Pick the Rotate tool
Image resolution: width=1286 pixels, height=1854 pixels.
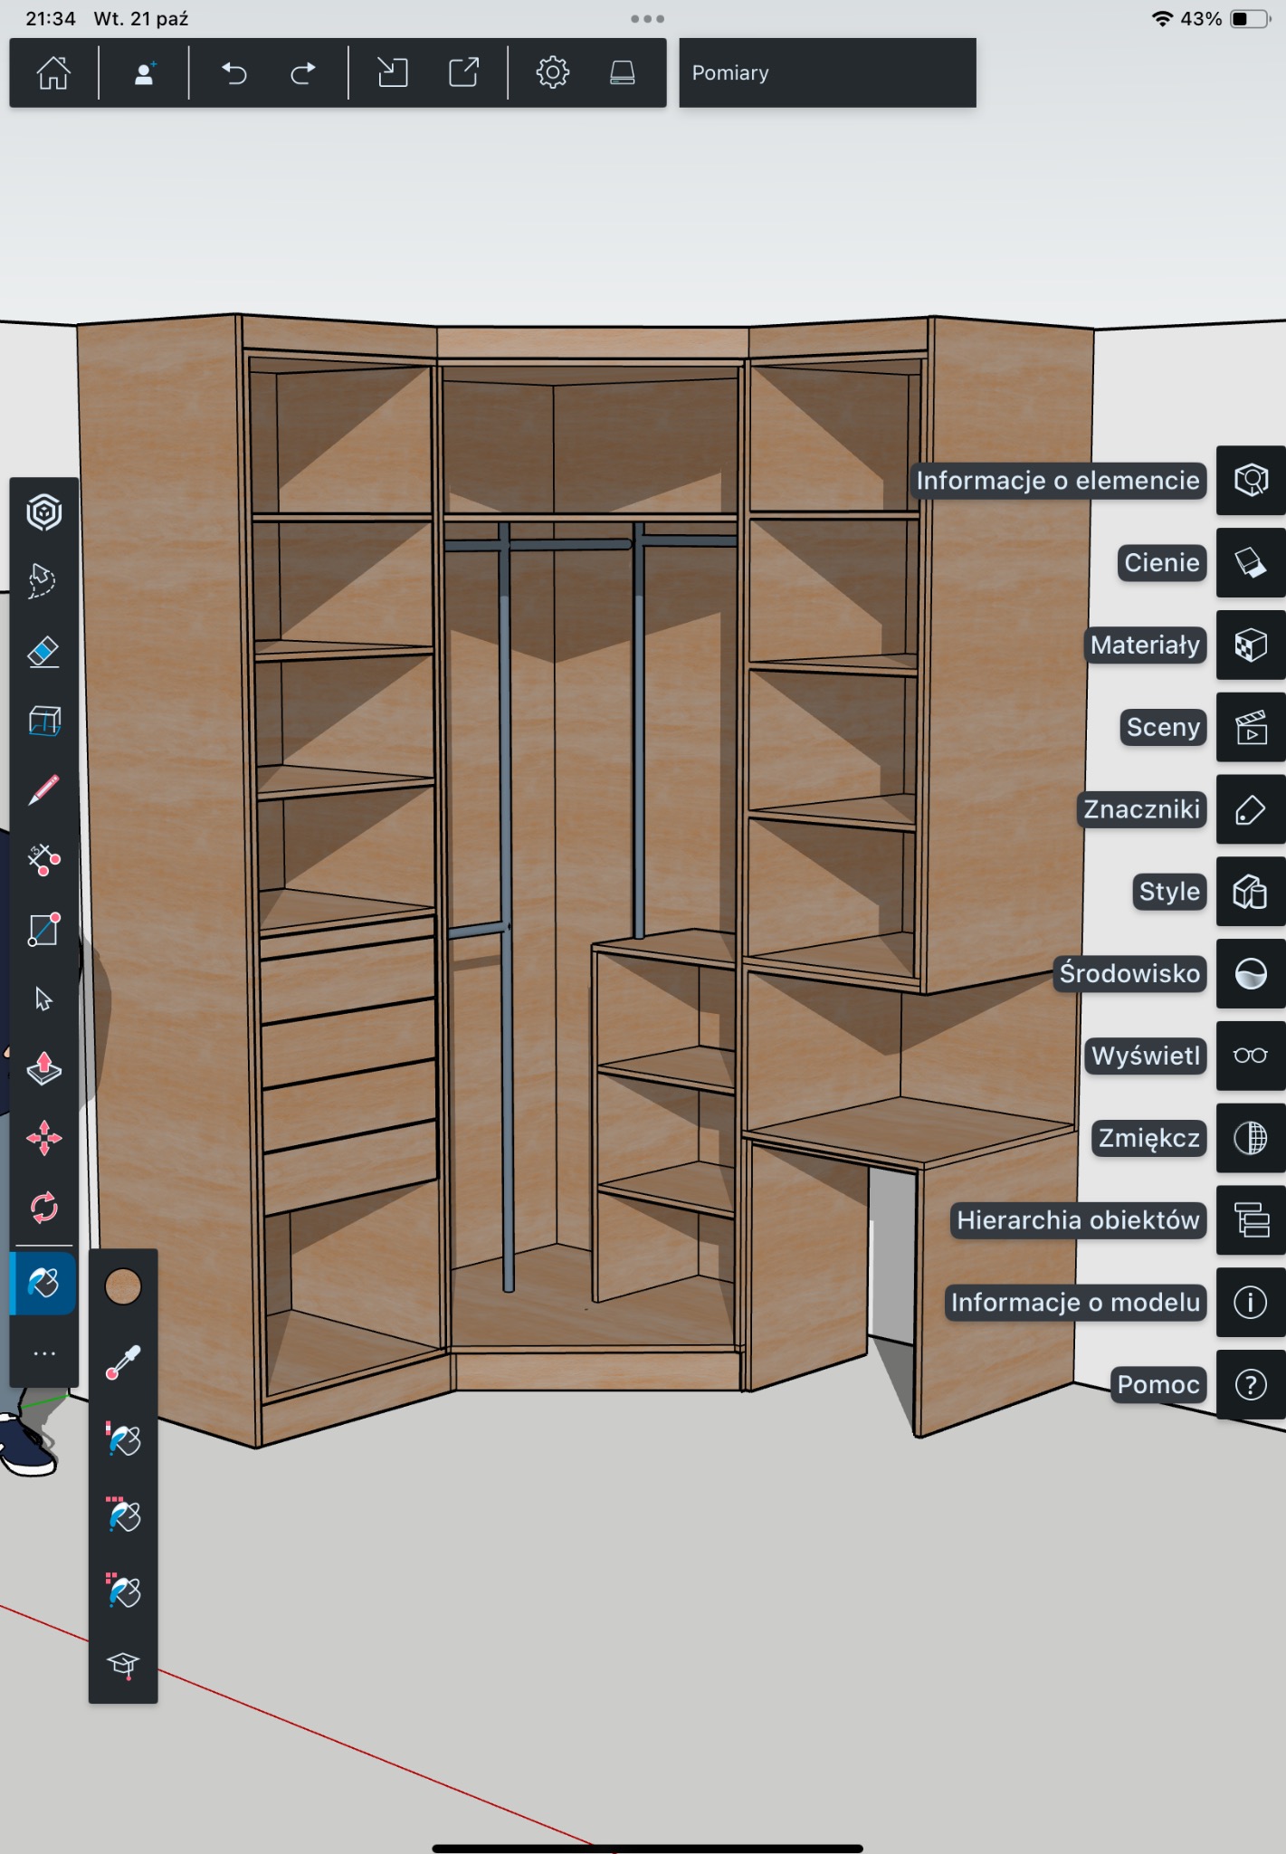43,1207
